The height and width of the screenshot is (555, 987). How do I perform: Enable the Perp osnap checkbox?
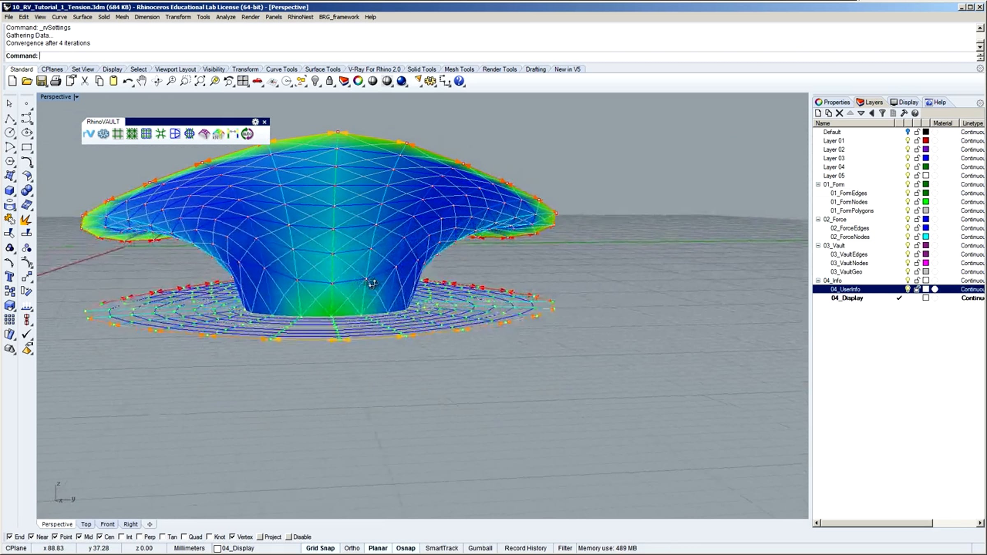pos(139,536)
